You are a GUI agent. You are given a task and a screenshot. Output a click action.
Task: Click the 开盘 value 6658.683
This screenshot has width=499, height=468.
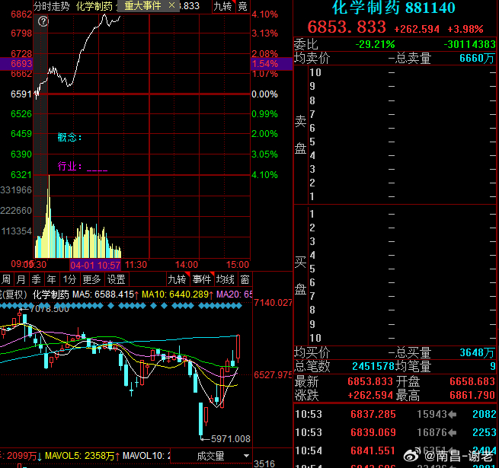(x=472, y=381)
